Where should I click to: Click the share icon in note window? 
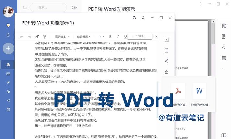coord(167,61)
